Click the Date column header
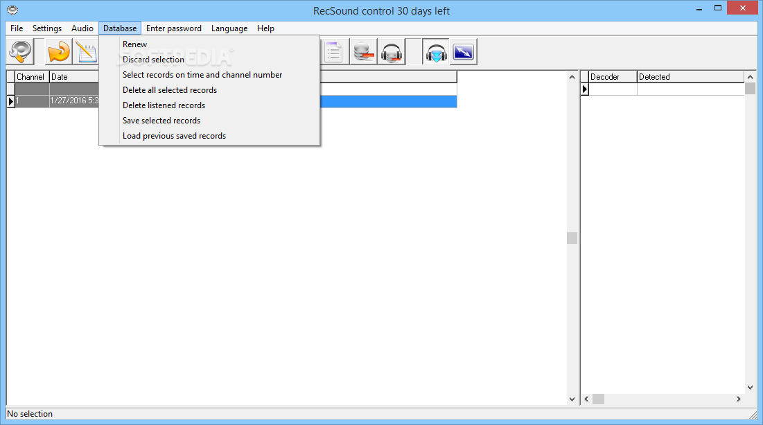 click(x=74, y=77)
